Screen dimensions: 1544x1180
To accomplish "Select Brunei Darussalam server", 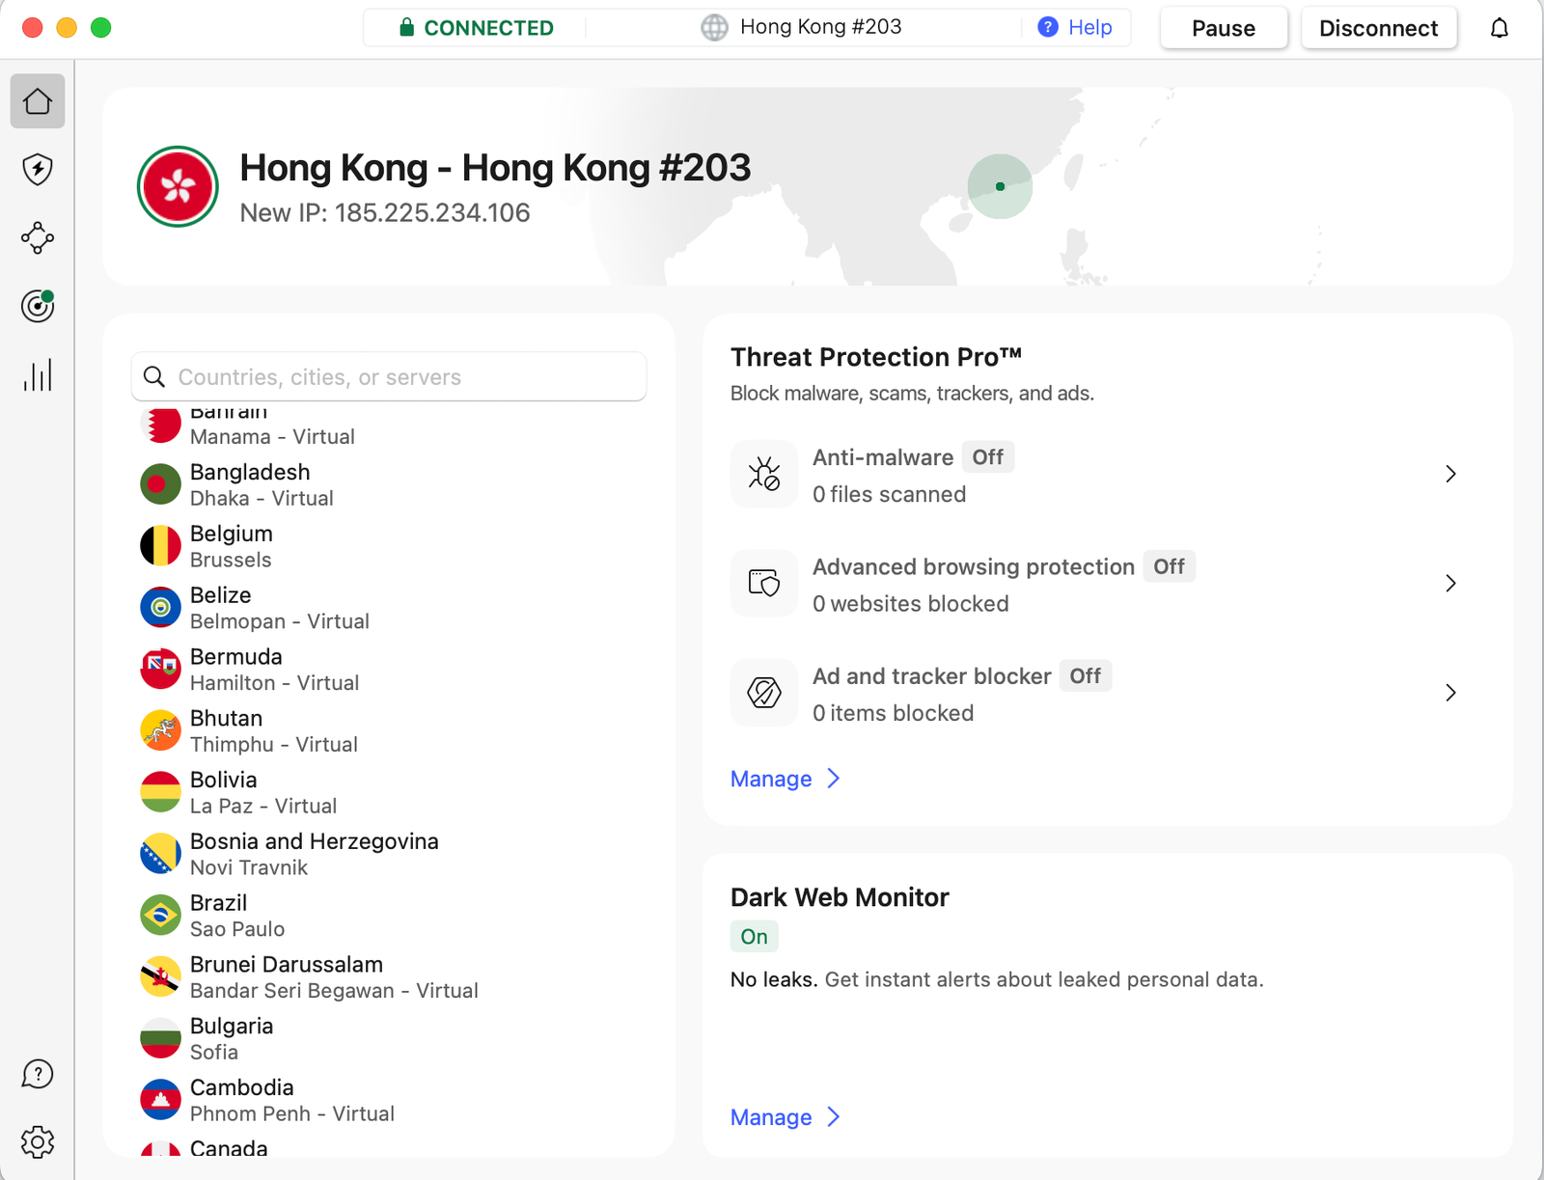I will (389, 976).
